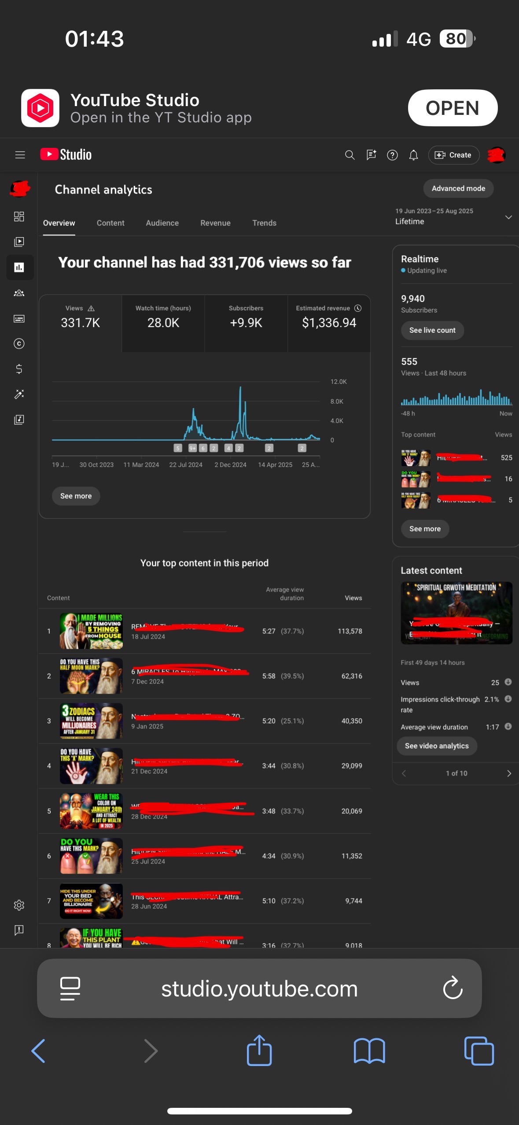The width and height of the screenshot is (519, 1125).
Task: Open the latest content video thumbnail
Action: [x=456, y=613]
